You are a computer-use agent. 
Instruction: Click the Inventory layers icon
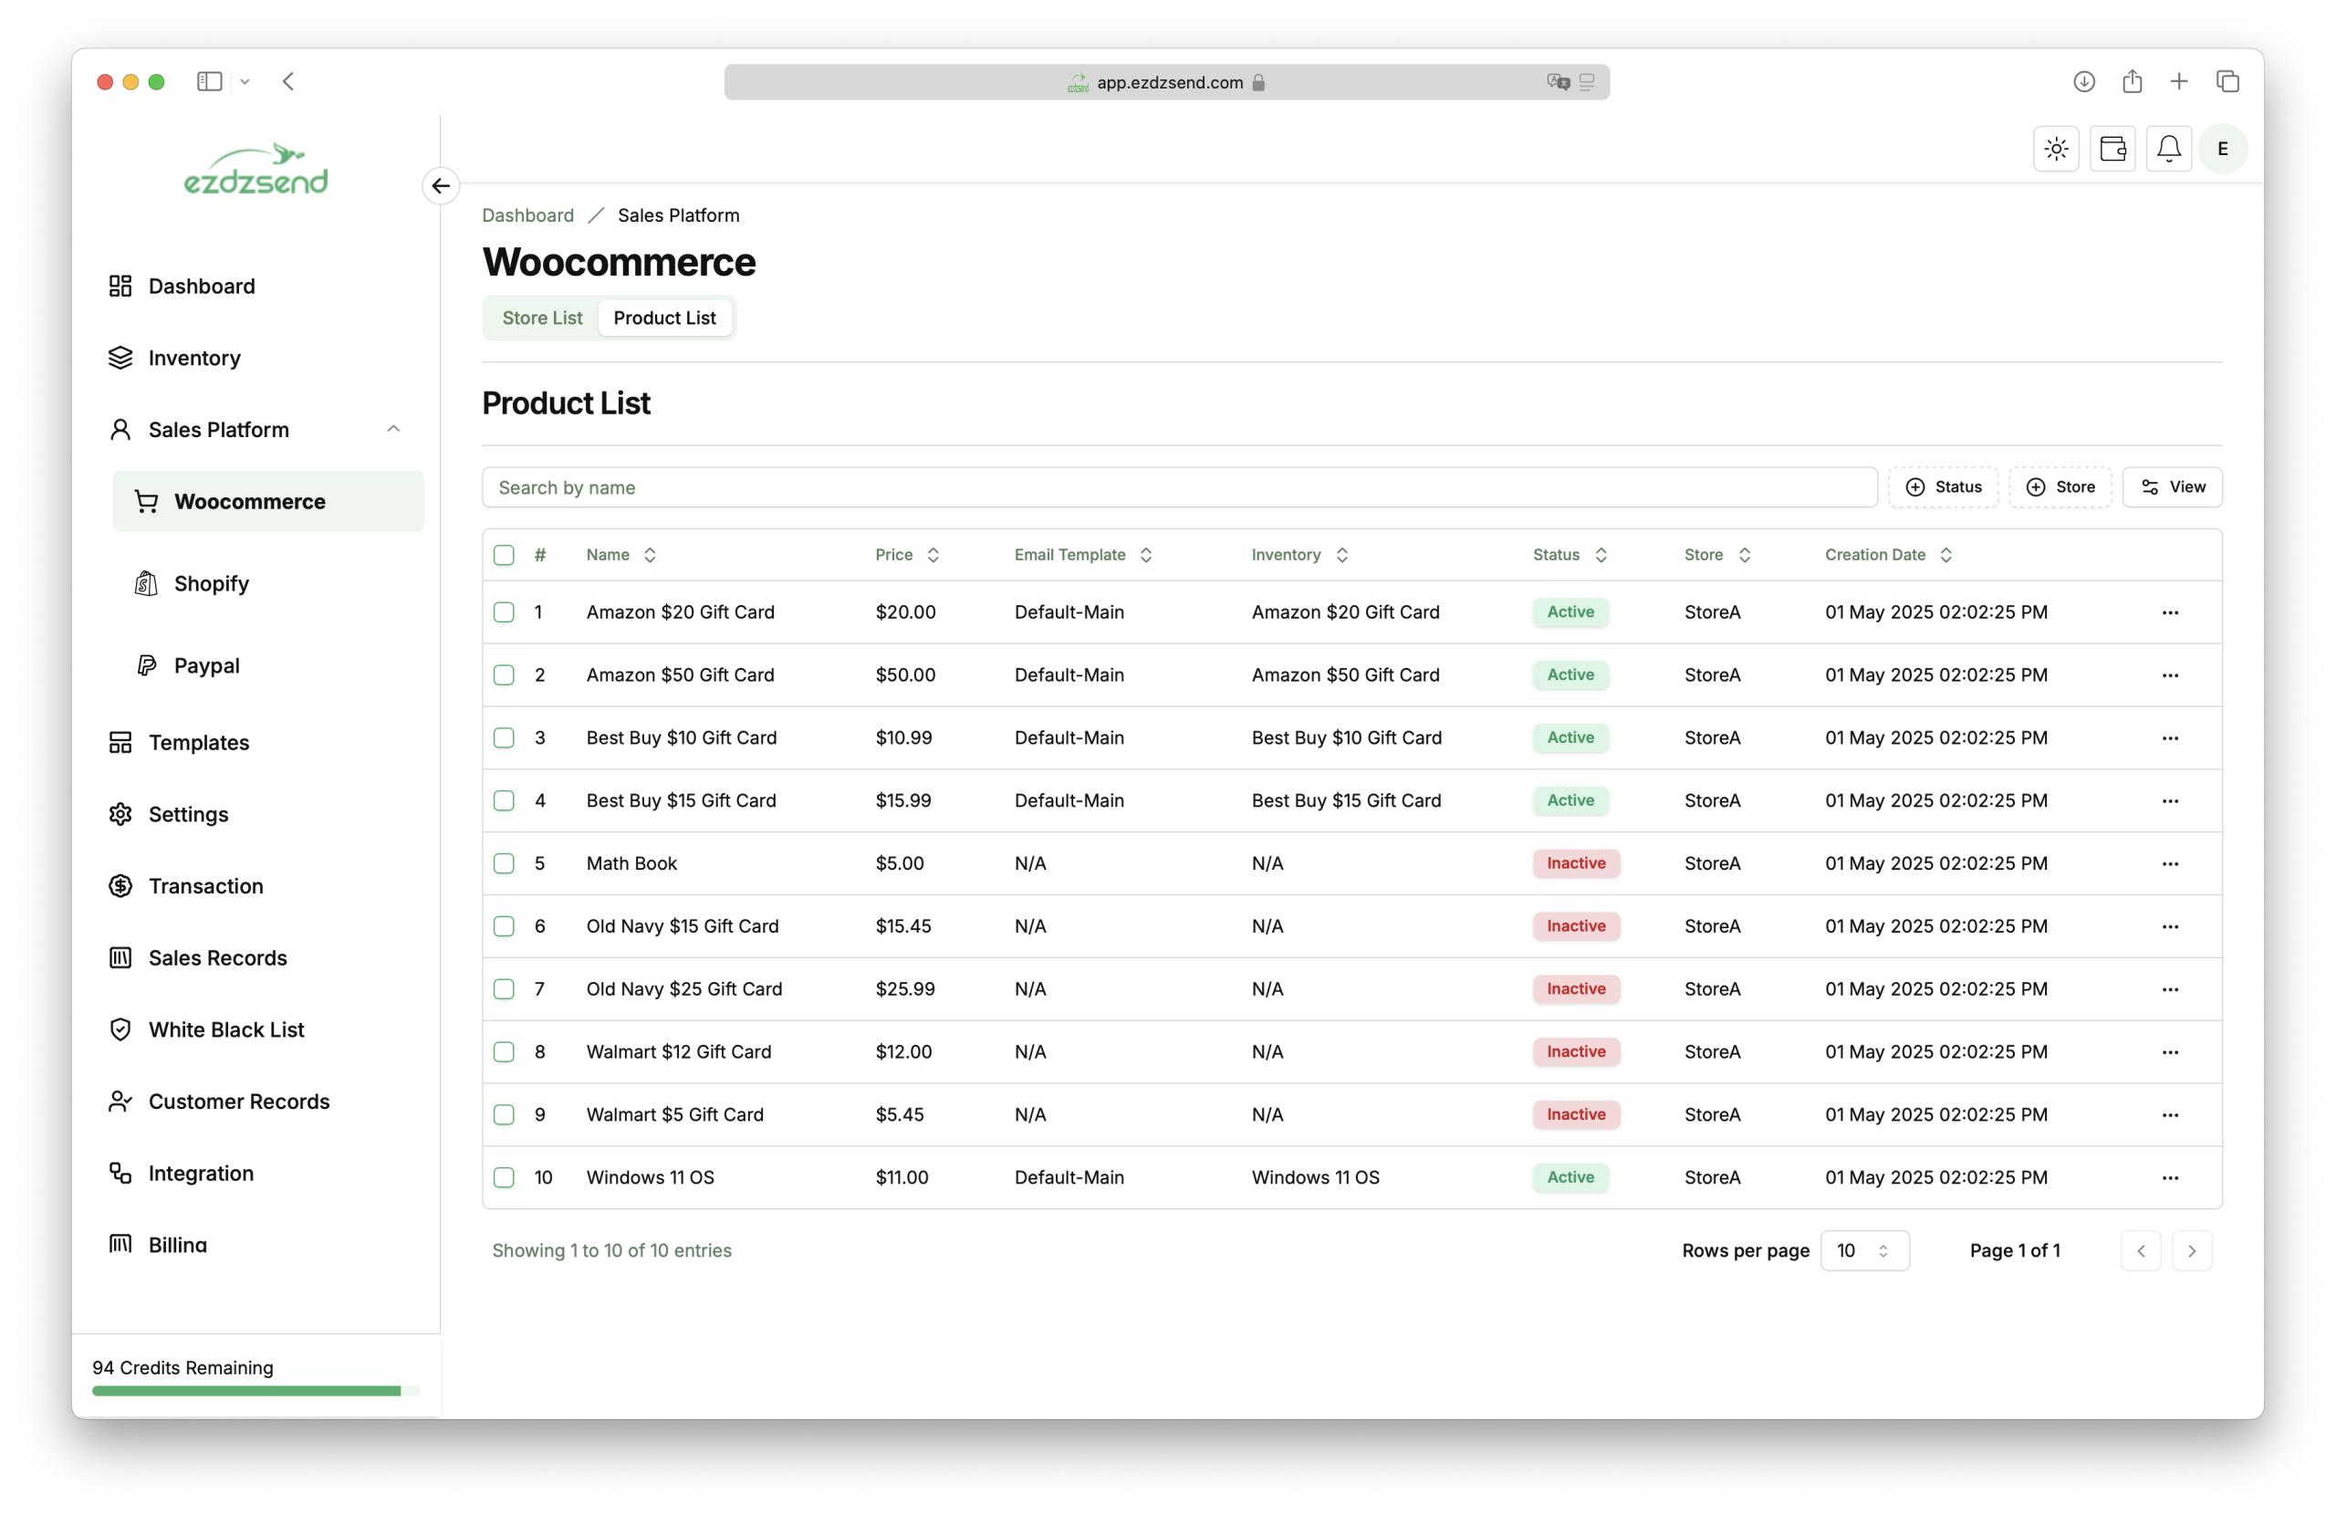point(120,358)
